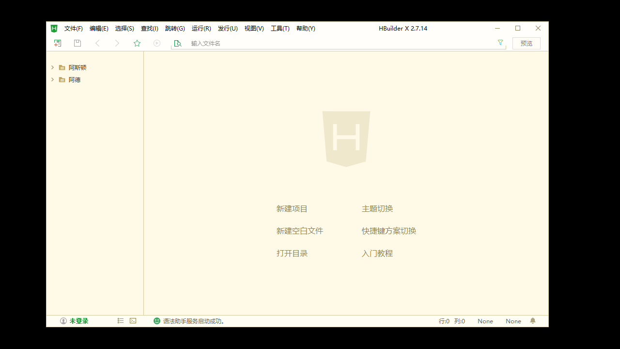Maximize the HBuilder X window
This screenshot has width=620, height=349.
[x=518, y=28]
